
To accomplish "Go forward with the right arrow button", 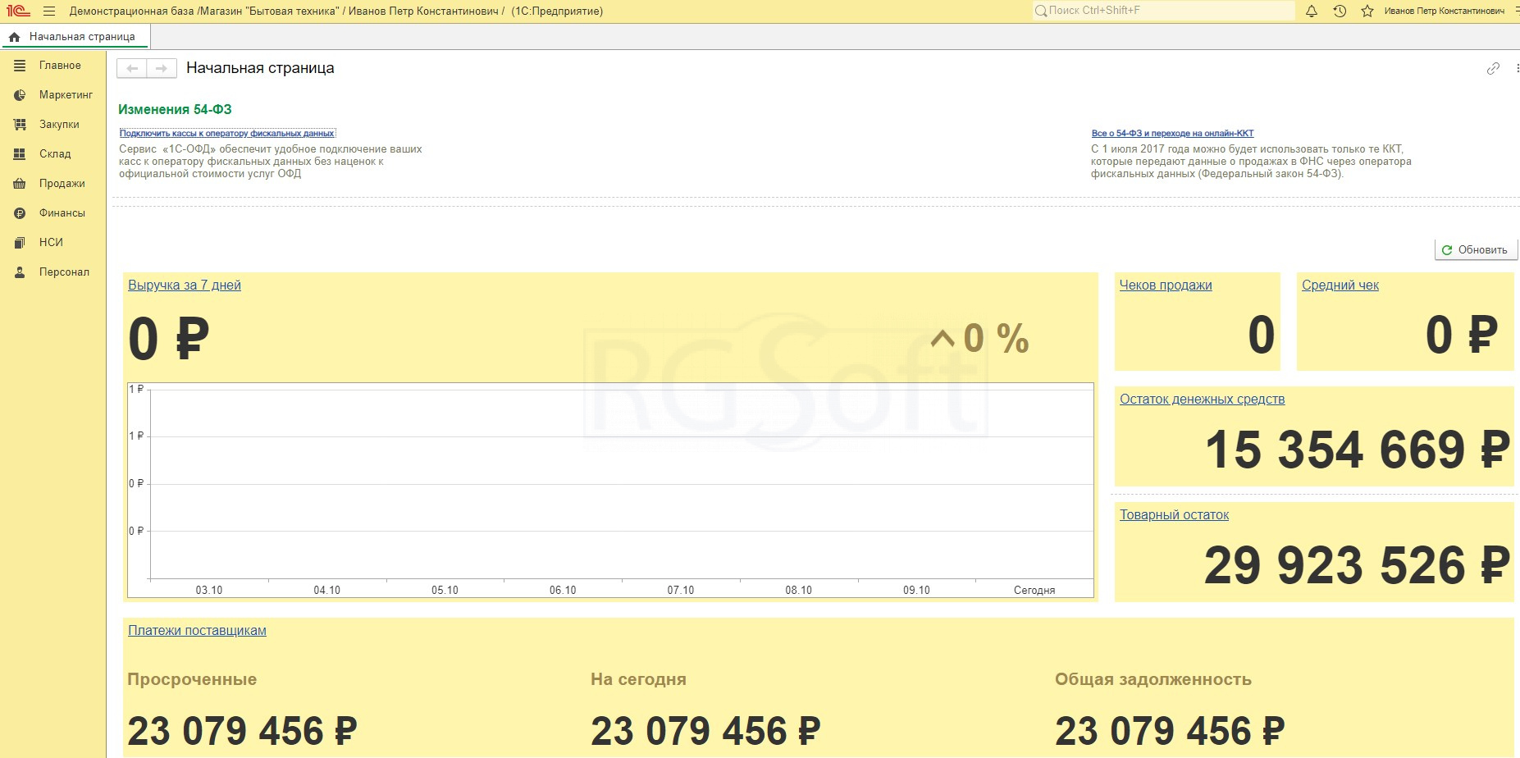I will pos(162,68).
